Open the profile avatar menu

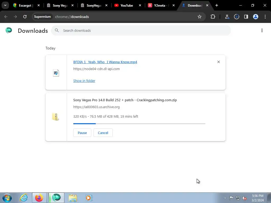tap(256, 17)
